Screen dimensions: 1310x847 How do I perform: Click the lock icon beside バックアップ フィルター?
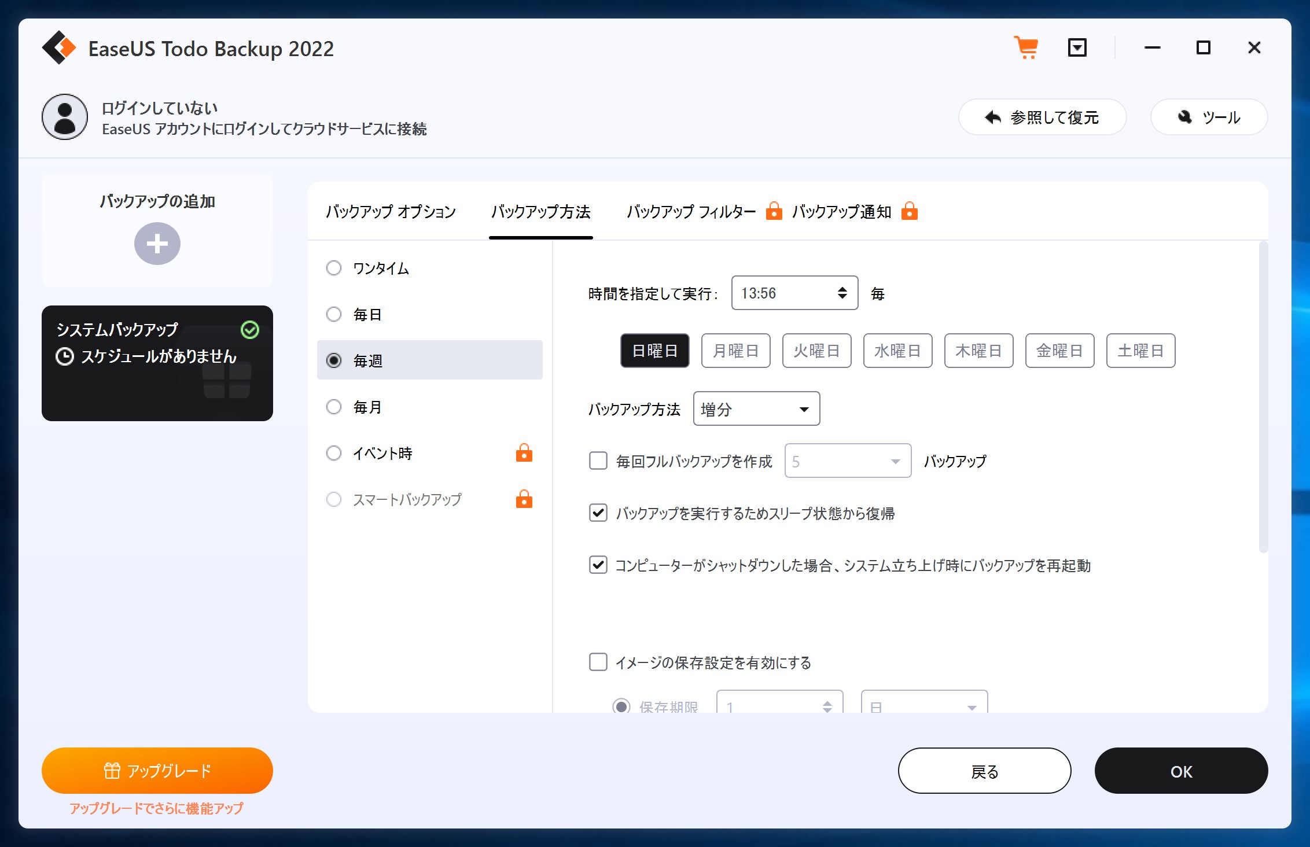pos(774,211)
